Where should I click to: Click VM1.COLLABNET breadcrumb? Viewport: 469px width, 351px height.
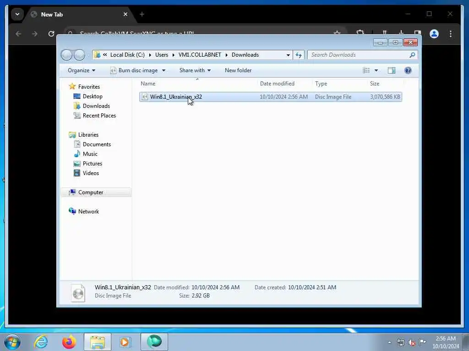(200, 55)
